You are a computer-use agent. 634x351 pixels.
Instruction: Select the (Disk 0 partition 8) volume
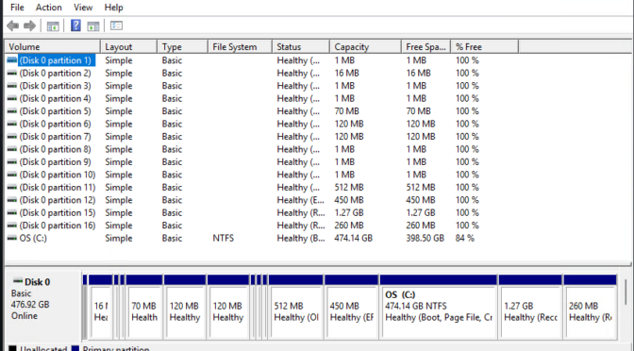pyautogui.click(x=55, y=149)
